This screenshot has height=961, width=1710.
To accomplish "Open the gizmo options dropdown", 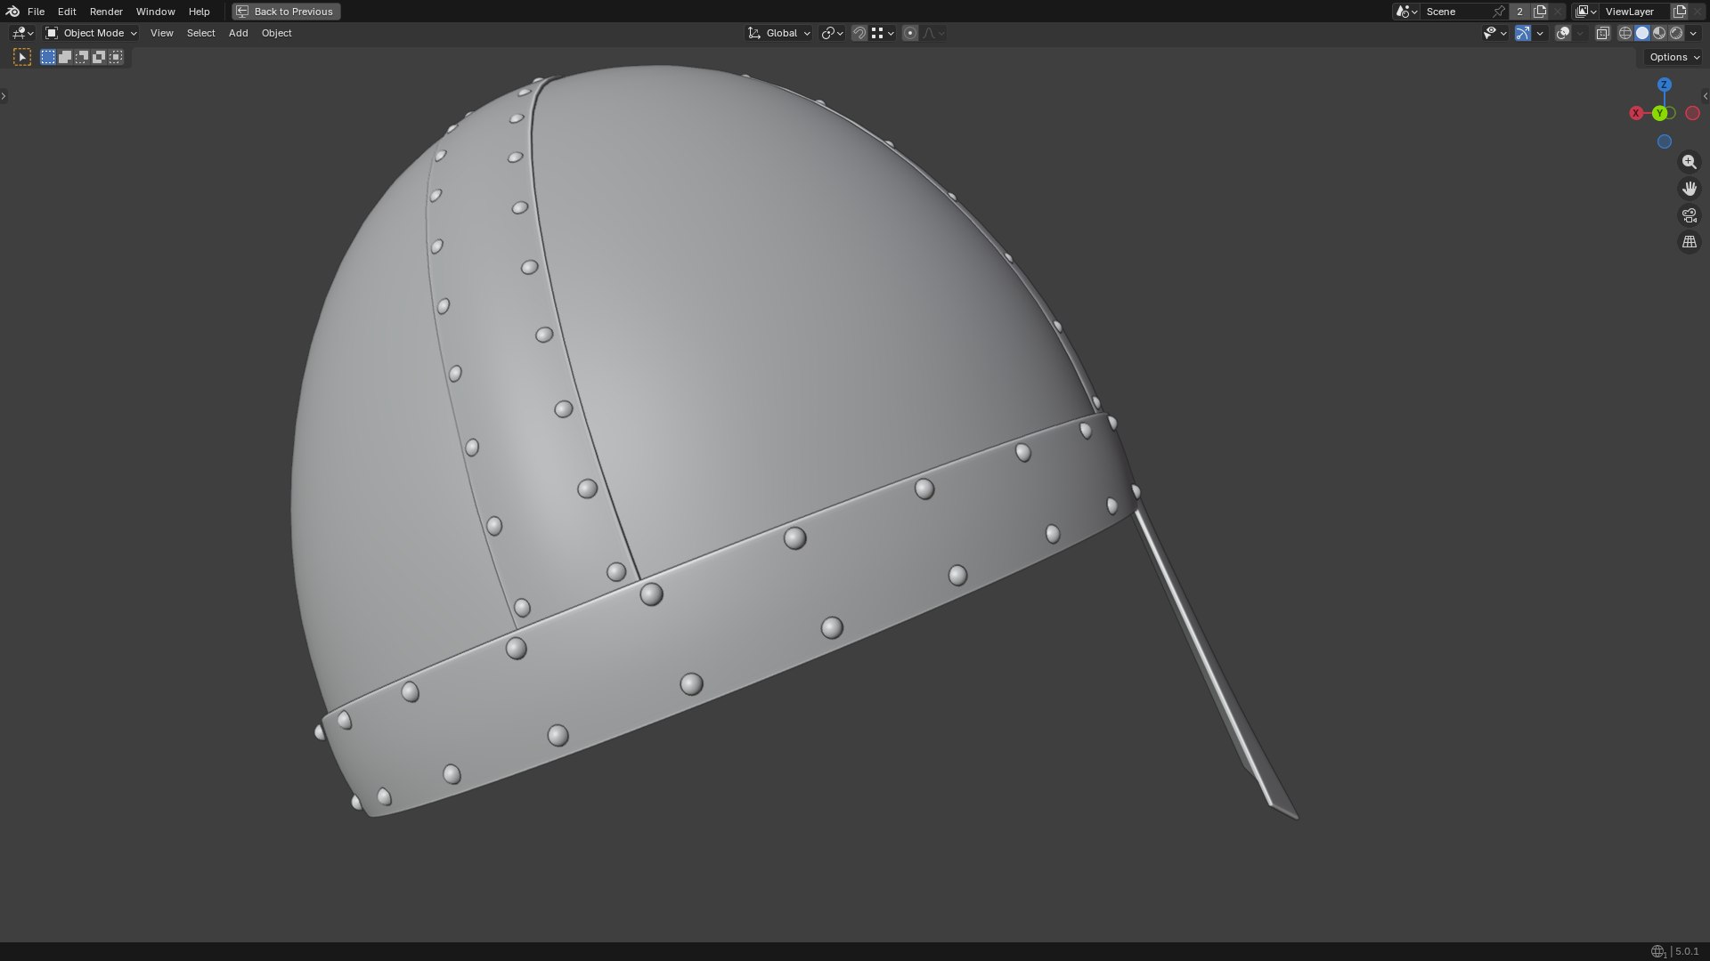I will click(x=1540, y=33).
